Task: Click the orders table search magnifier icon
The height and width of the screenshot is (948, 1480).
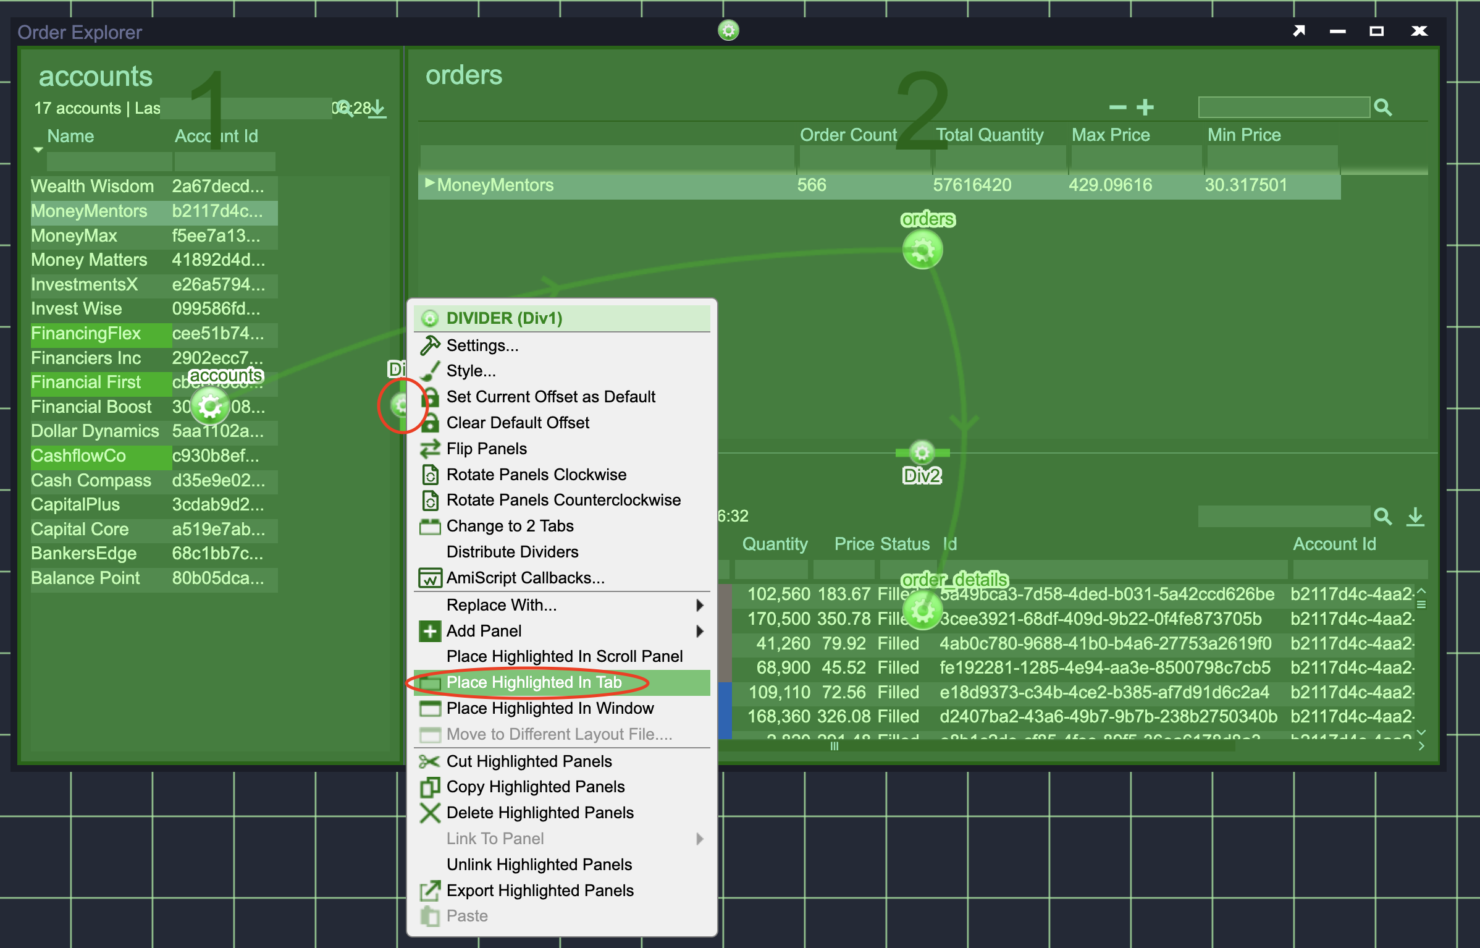Action: 1383,108
